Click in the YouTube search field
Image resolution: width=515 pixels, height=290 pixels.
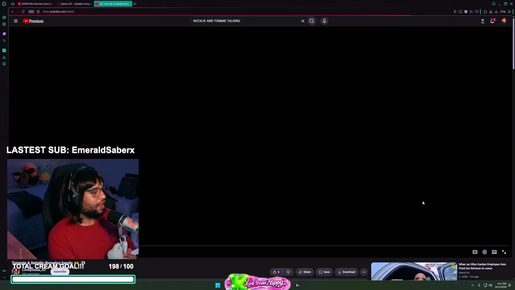pos(245,21)
